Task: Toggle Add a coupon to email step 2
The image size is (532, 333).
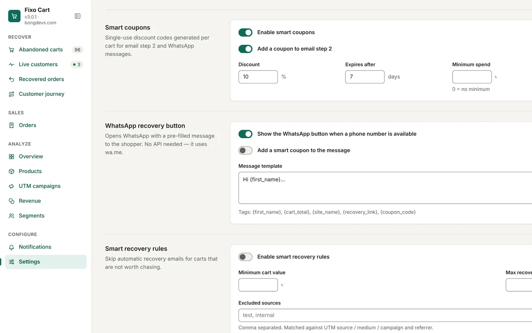Action: point(245,49)
